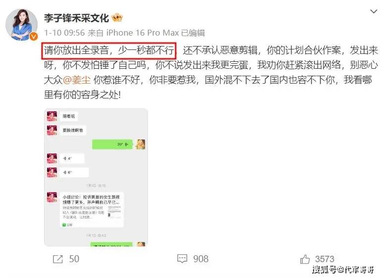Like the post with thumbs-up icon
This screenshot has height=278, width=381.
[x=305, y=259]
